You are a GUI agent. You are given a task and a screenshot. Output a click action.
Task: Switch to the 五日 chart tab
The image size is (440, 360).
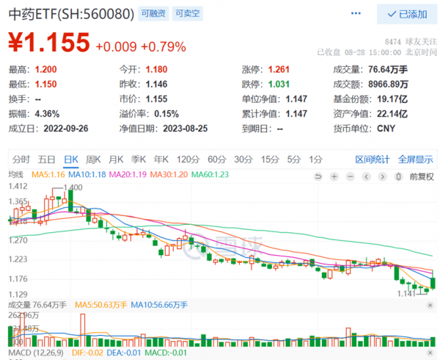[46, 159]
